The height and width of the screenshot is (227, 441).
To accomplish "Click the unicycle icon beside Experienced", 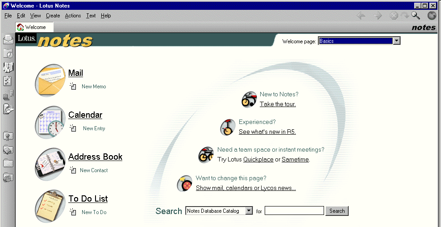I will (228, 127).
